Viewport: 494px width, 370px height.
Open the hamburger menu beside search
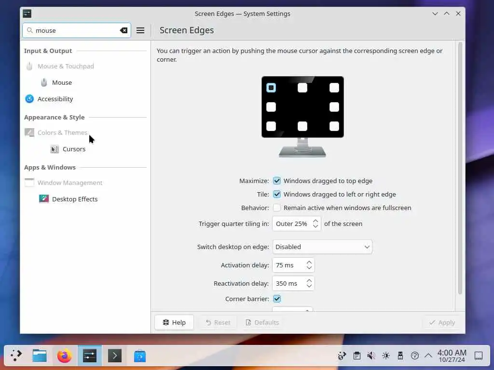pos(140,30)
